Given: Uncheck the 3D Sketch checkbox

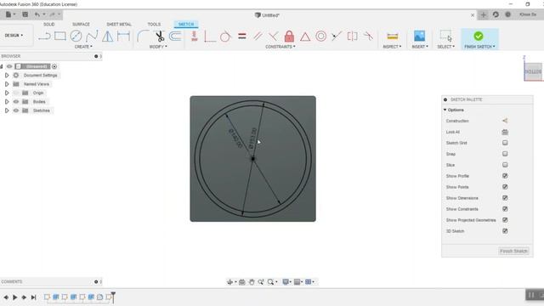Looking at the screenshot, I should (505, 231).
